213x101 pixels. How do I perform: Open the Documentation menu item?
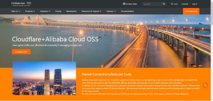click(x=127, y=11)
